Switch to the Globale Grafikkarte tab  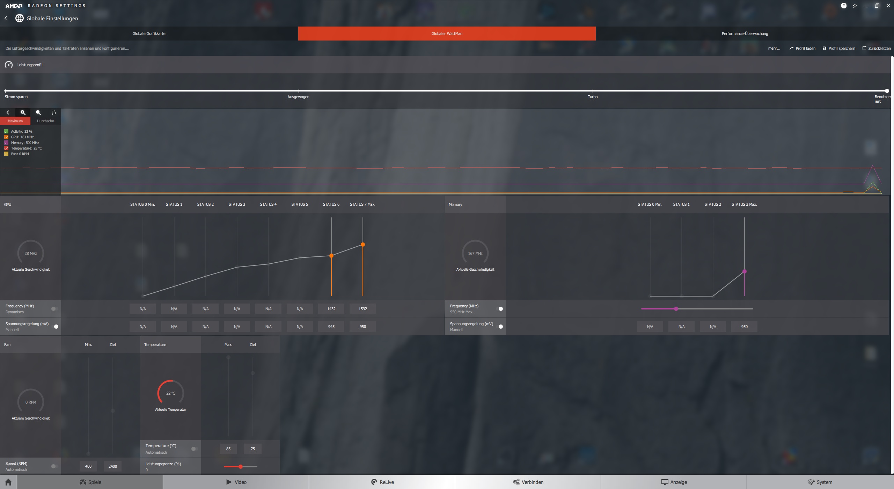pos(149,34)
